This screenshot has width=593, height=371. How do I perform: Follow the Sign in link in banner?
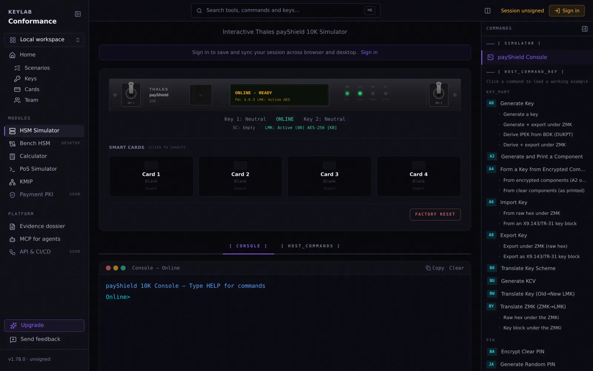[x=369, y=52]
